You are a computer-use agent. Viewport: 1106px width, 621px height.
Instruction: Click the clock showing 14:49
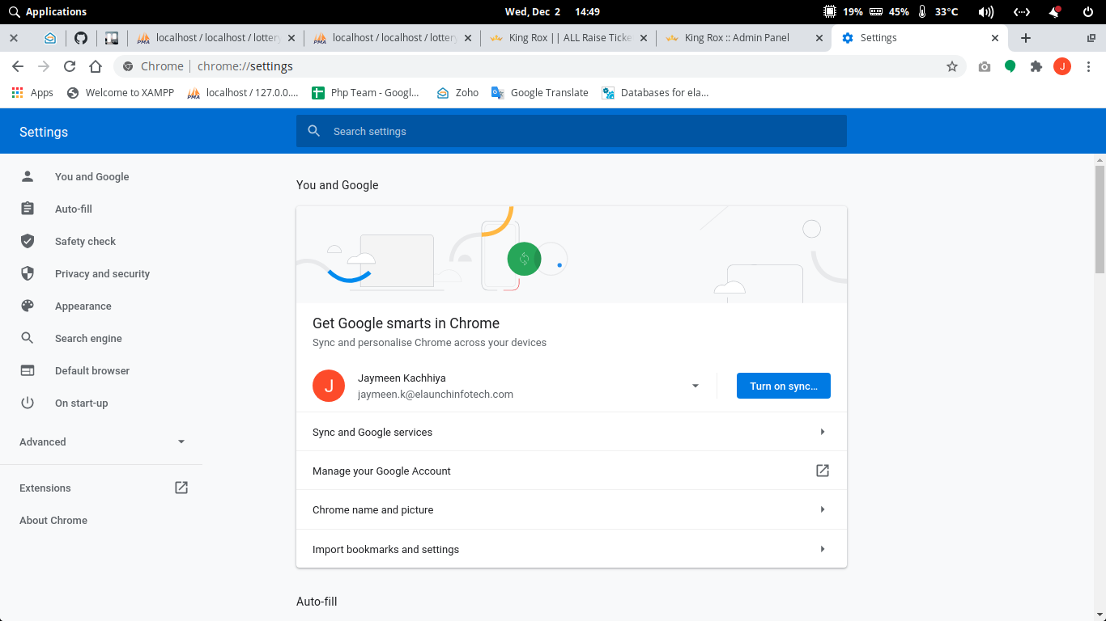pyautogui.click(x=587, y=11)
